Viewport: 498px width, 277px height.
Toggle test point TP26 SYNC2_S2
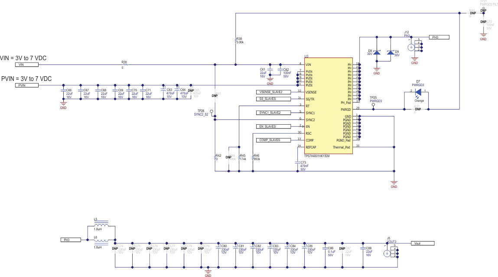[212, 111]
